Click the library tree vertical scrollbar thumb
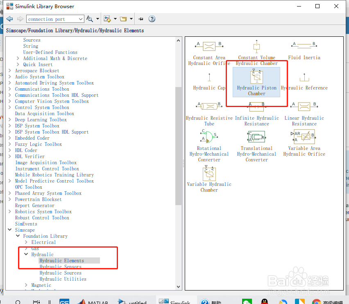The image size is (349, 304). coord(178,146)
